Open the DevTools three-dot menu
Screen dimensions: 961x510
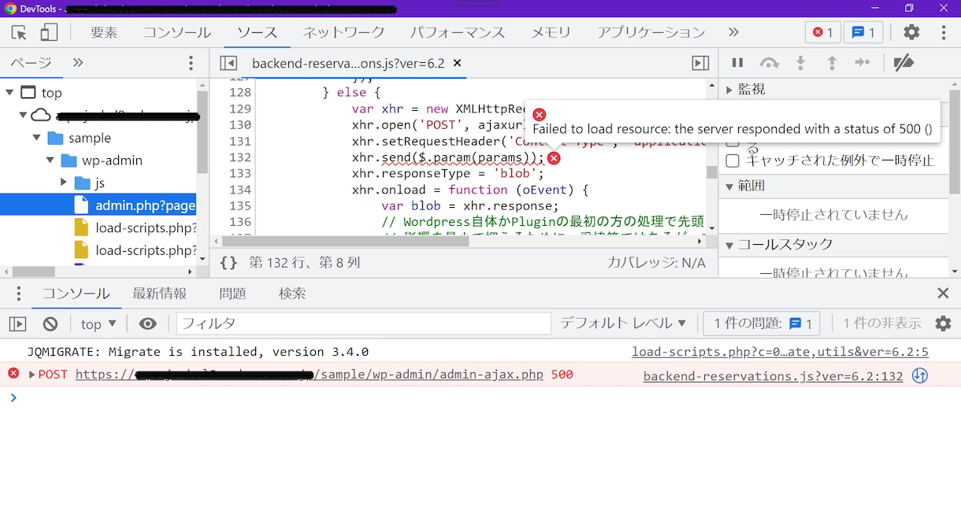click(x=944, y=32)
